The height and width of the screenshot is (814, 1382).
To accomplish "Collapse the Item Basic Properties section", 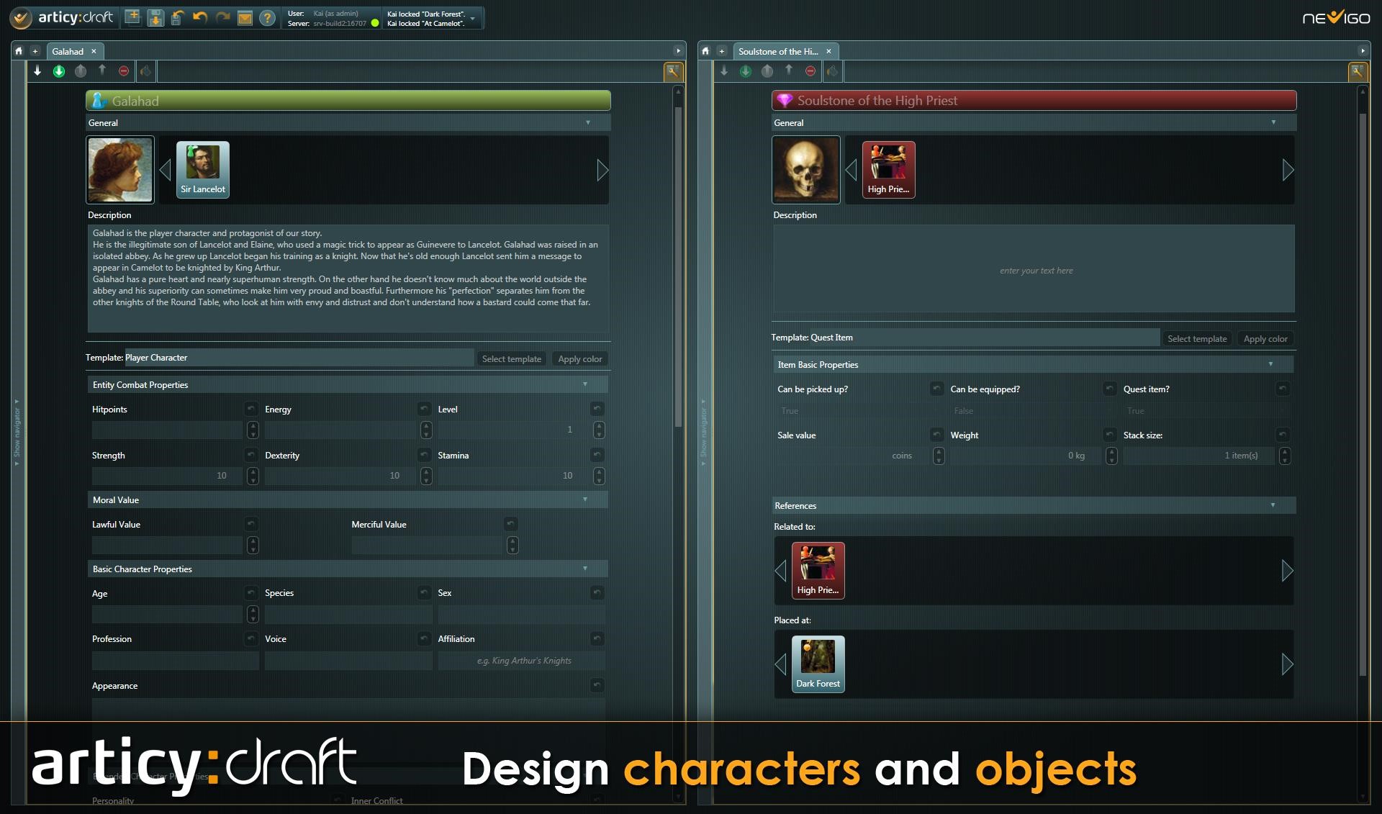I will tap(1270, 364).
